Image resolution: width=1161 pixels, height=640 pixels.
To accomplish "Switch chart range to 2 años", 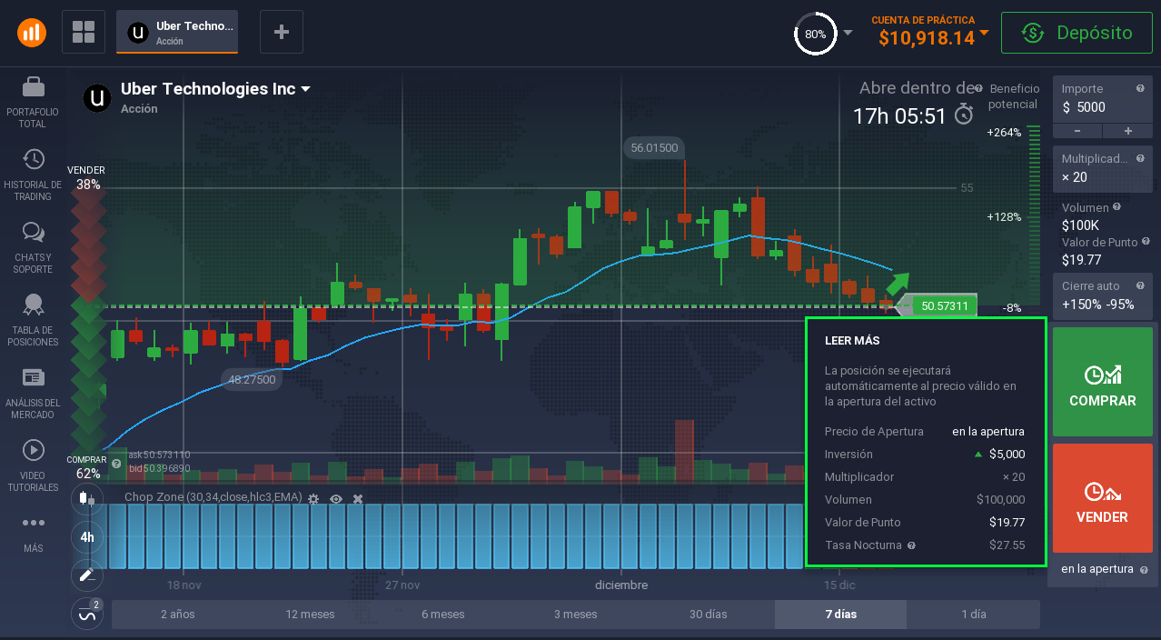I will (x=178, y=615).
